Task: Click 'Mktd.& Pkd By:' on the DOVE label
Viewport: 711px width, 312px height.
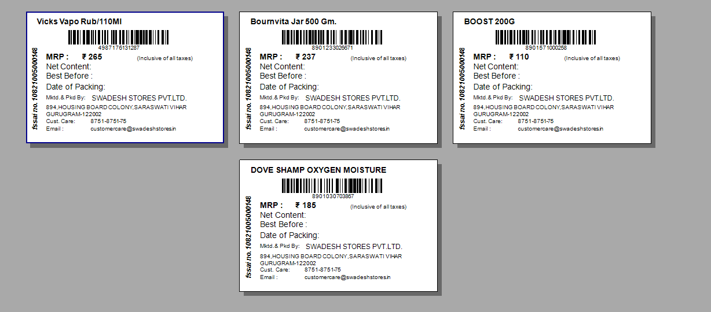Action: pos(280,246)
